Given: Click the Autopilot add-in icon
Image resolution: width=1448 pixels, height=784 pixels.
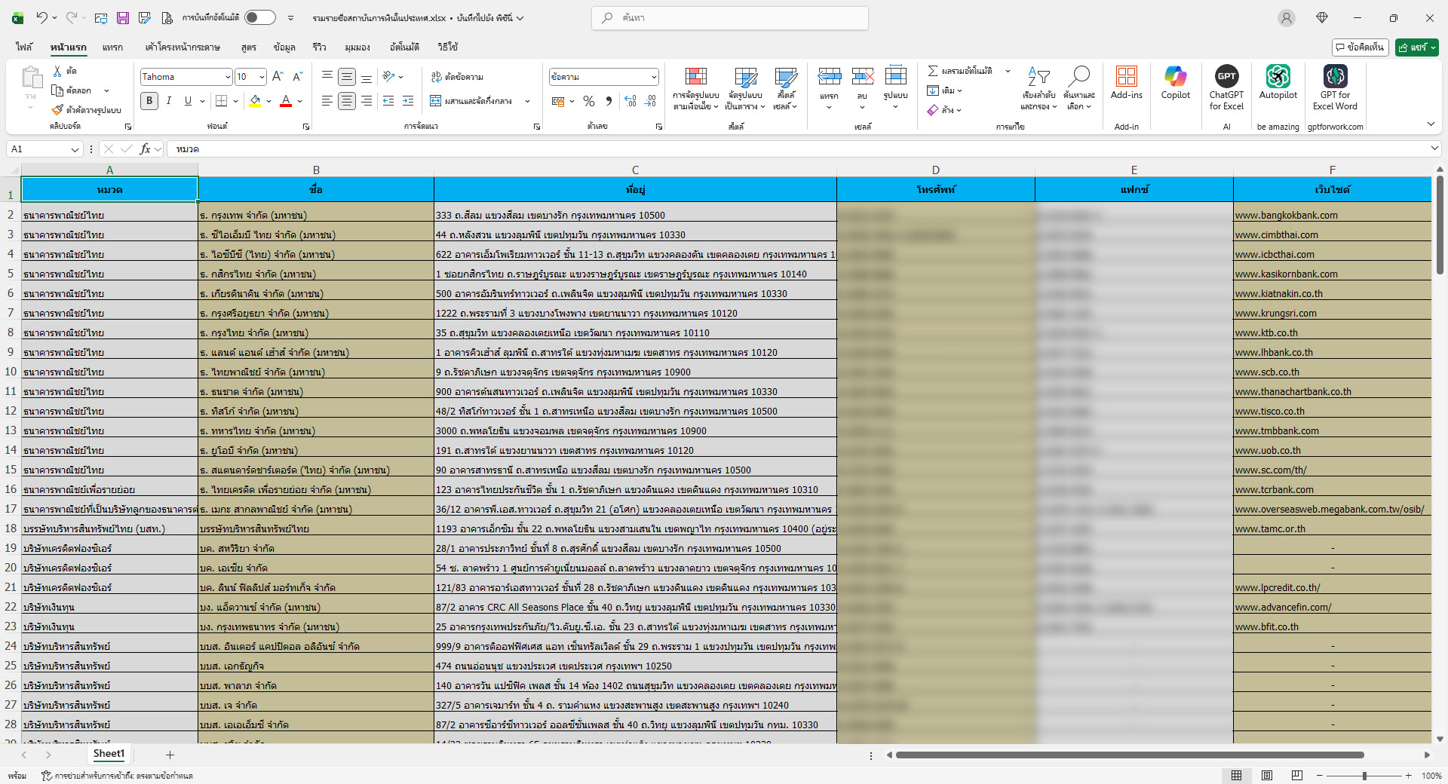Looking at the screenshot, I should coord(1278,83).
